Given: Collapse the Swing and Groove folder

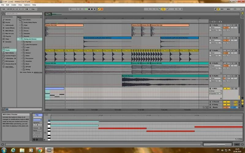Looking at the screenshot, I should [20, 39].
